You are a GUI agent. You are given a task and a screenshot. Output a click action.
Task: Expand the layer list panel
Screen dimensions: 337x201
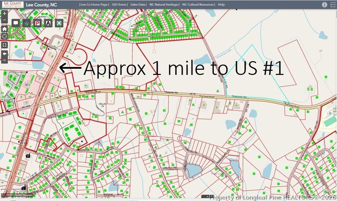(332, 5)
